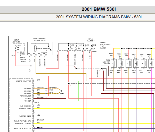The image size is (155, 132).
Task: Click the Fuse Panel right side trunk label
Action: (23, 57)
